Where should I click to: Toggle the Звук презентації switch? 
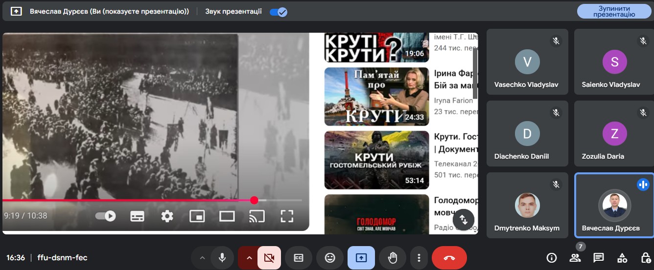pyautogui.click(x=278, y=12)
